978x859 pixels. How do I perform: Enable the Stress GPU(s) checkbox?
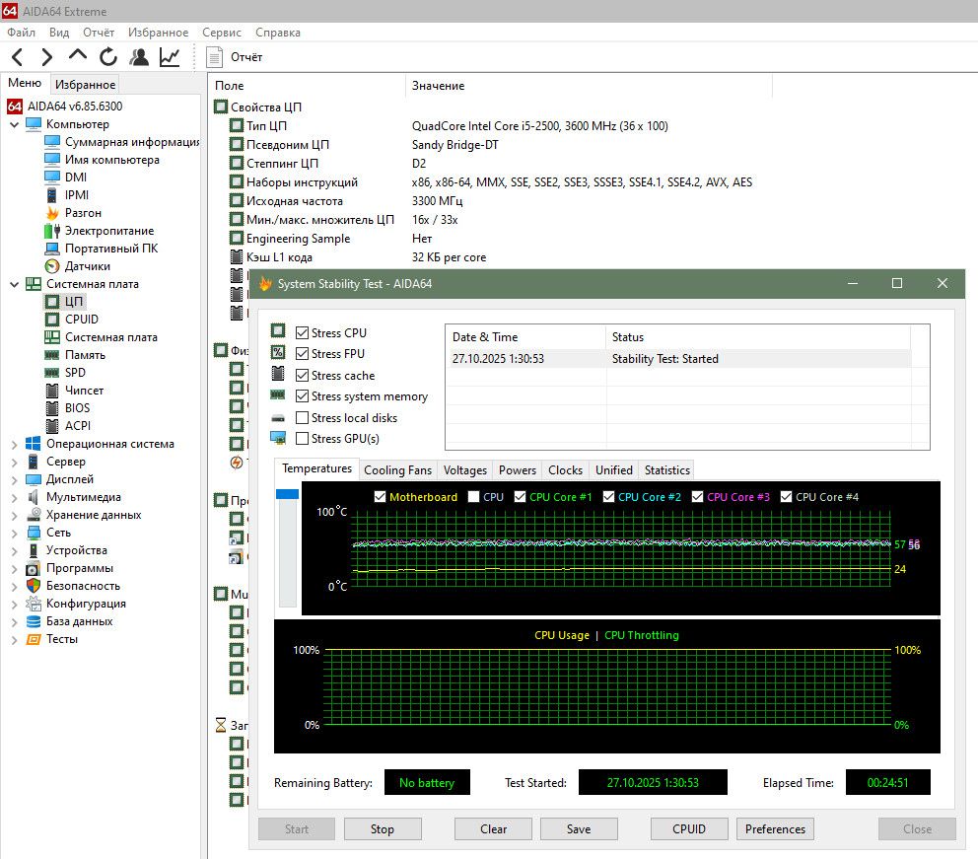pyautogui.click(x=303, y=439)
